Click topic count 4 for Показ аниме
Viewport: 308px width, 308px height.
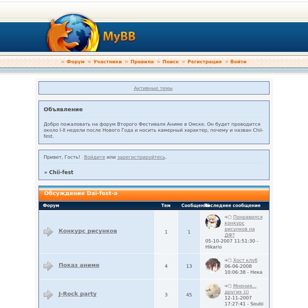point(166,266)
